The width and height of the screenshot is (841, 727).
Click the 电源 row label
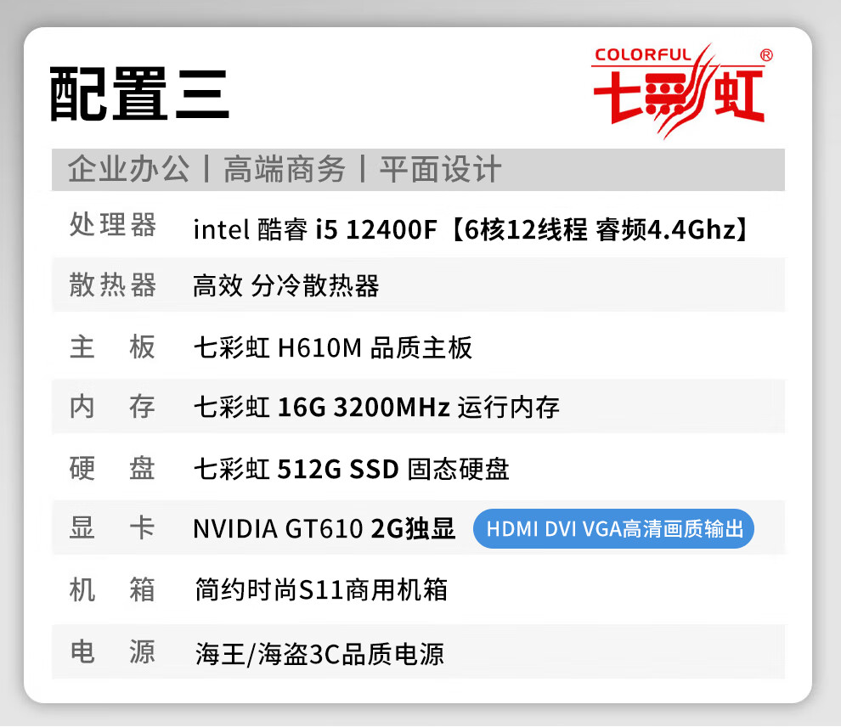113,652
